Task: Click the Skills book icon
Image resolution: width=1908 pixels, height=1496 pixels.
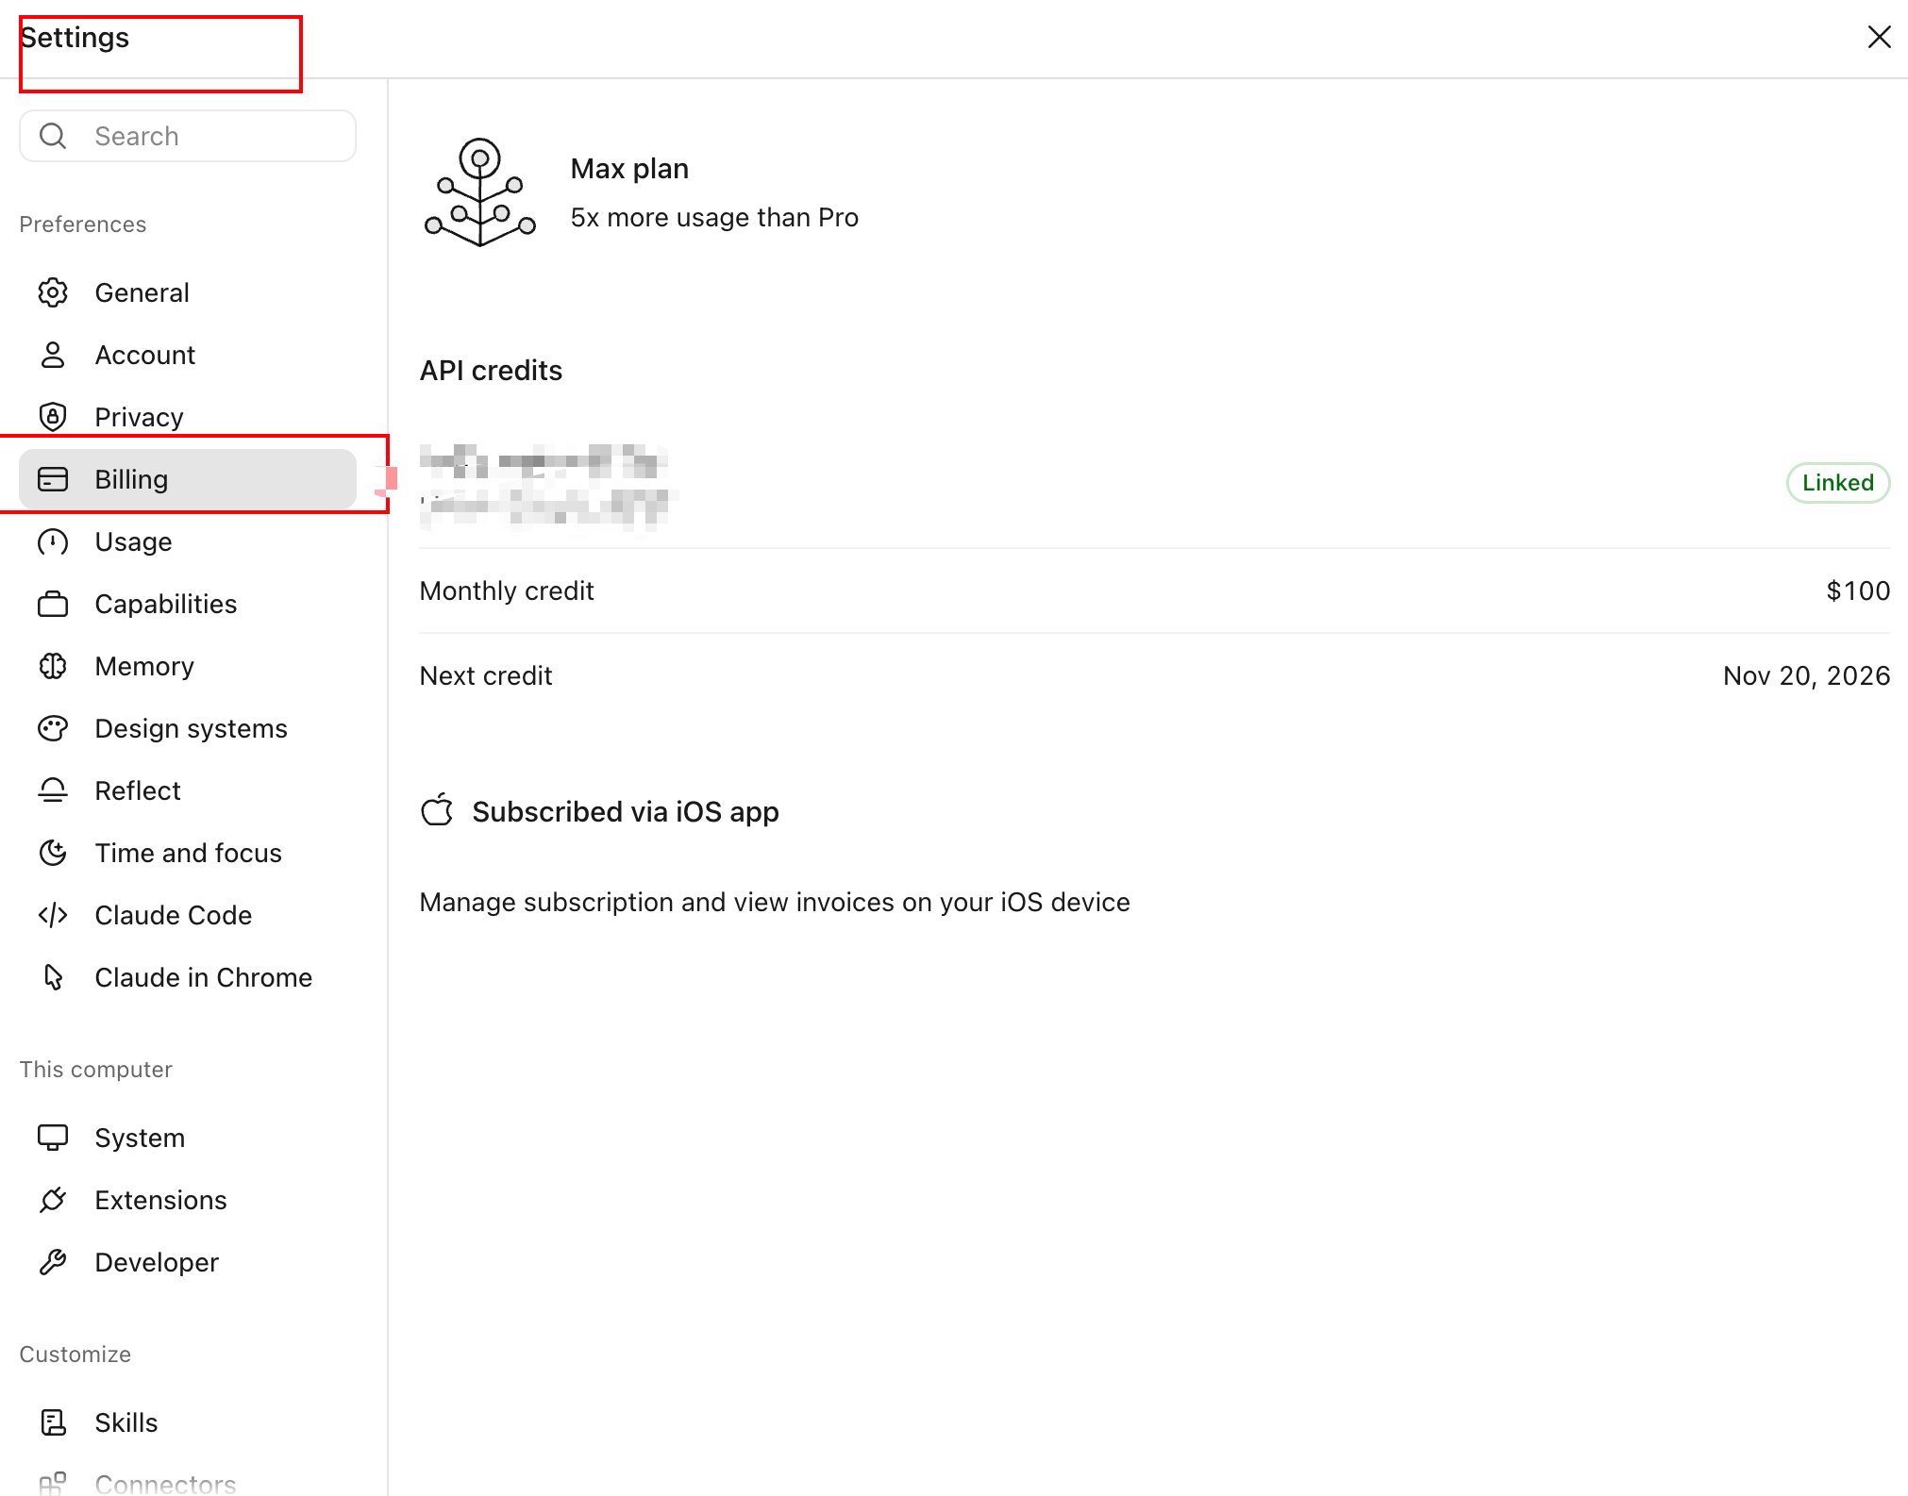Action: (54, 1422)
